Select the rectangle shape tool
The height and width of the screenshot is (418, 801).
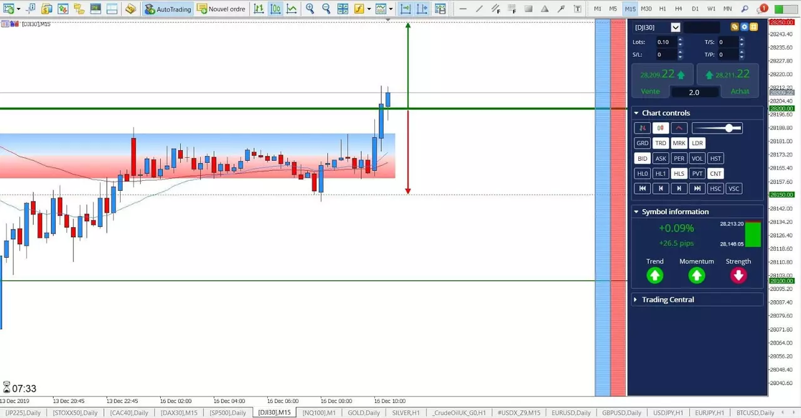(x=528, y=9)
